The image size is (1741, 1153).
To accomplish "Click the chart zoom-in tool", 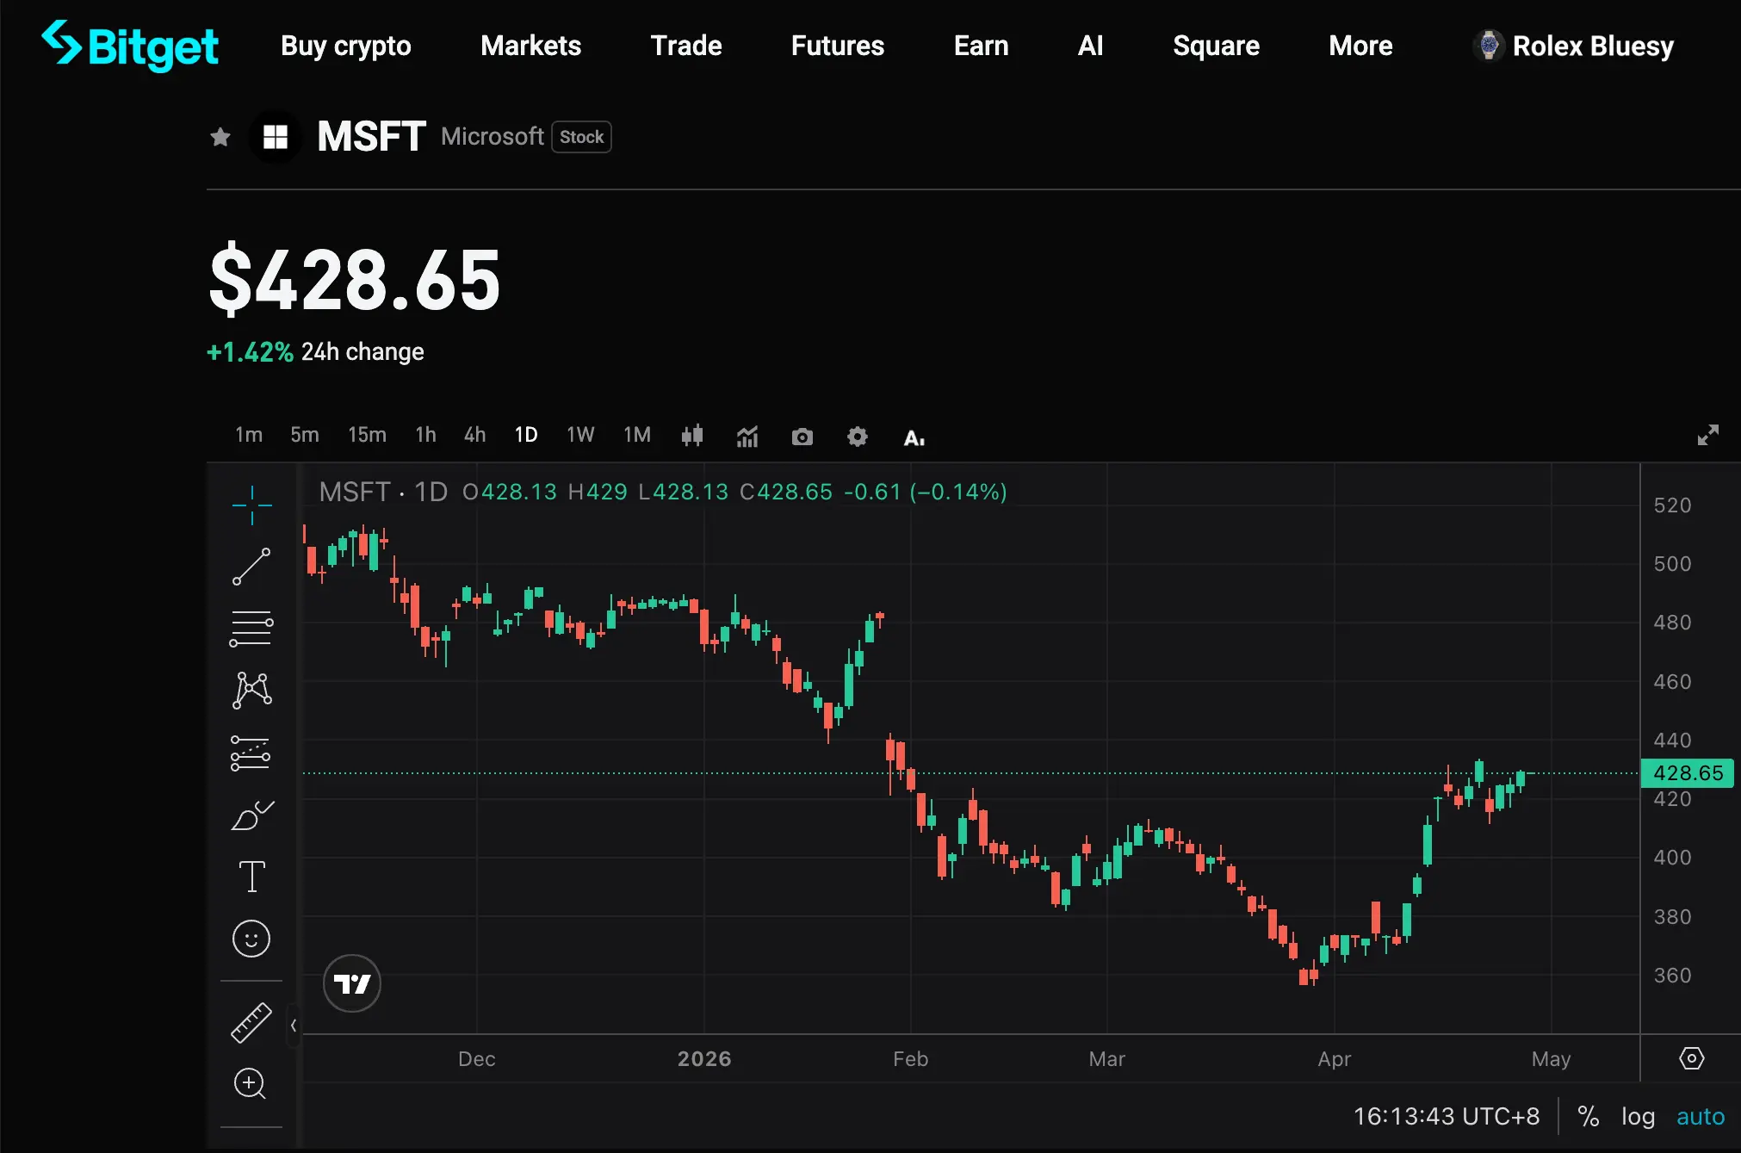I will (x=250, y=1083).
